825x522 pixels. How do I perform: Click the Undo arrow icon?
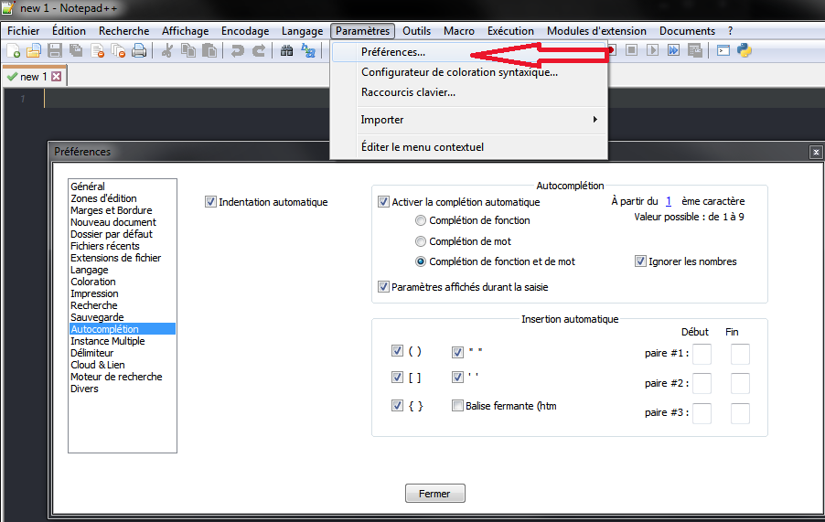point(237,50)
